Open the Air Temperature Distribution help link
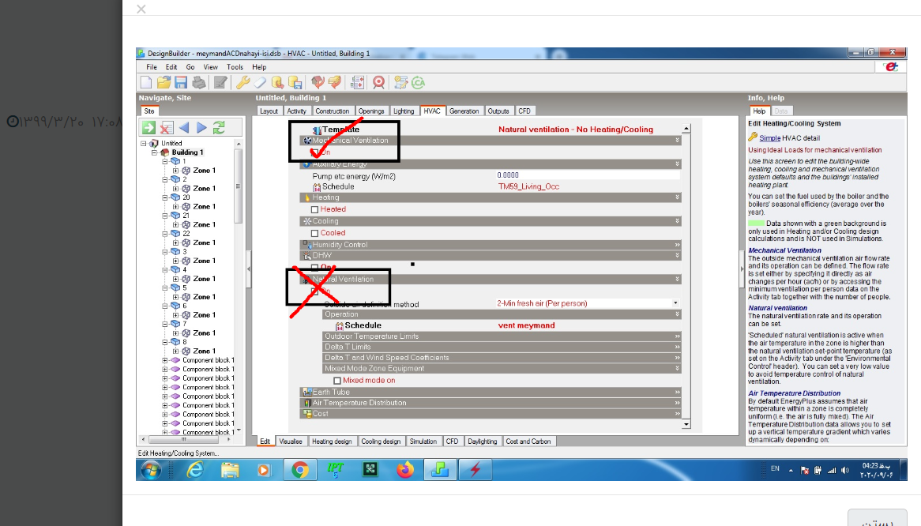921x526 pixels. (x=794, y=393)
